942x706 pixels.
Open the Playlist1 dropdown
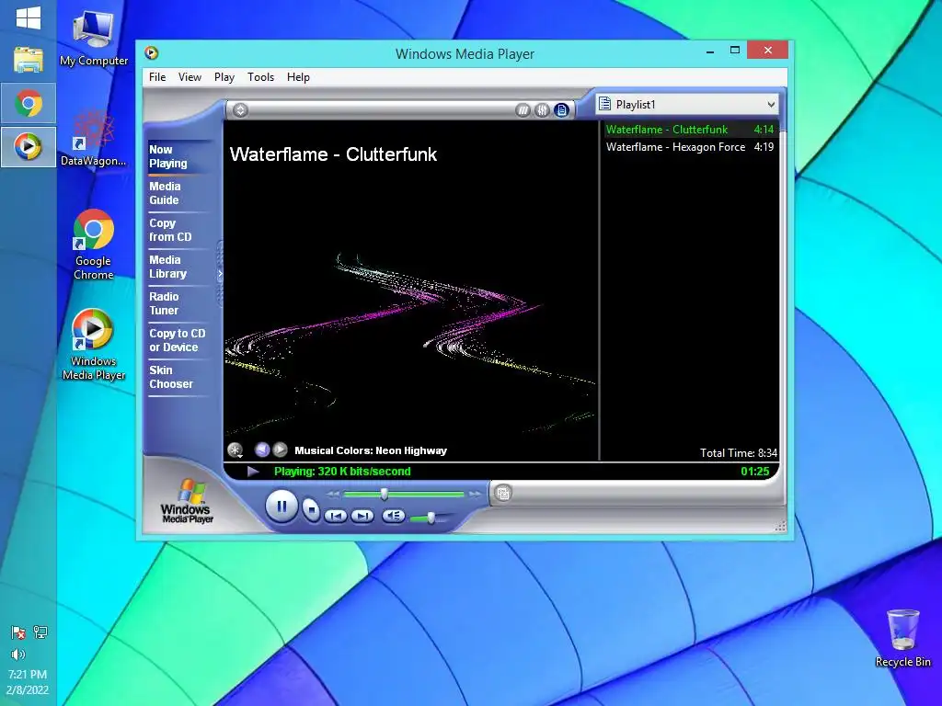686,105
